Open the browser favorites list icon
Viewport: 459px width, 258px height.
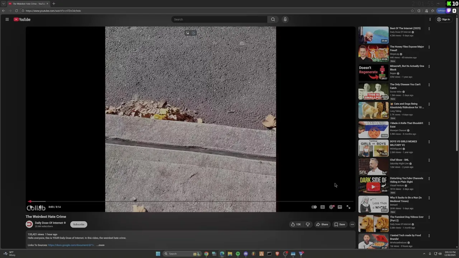[x=432, y=11]
